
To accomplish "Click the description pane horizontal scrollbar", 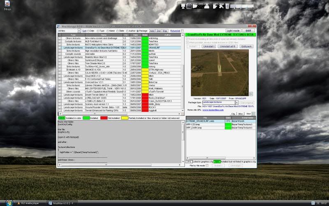I will [x=120, y=165].
